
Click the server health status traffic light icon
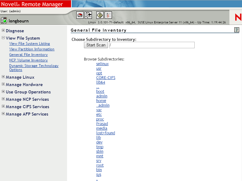(x=4, y=20)
